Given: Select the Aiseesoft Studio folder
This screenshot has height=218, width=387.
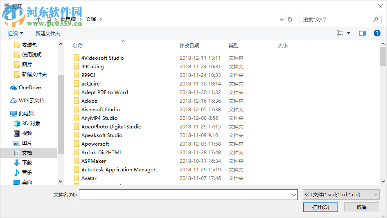Looking at the screenshot, I should pos(101,109).
